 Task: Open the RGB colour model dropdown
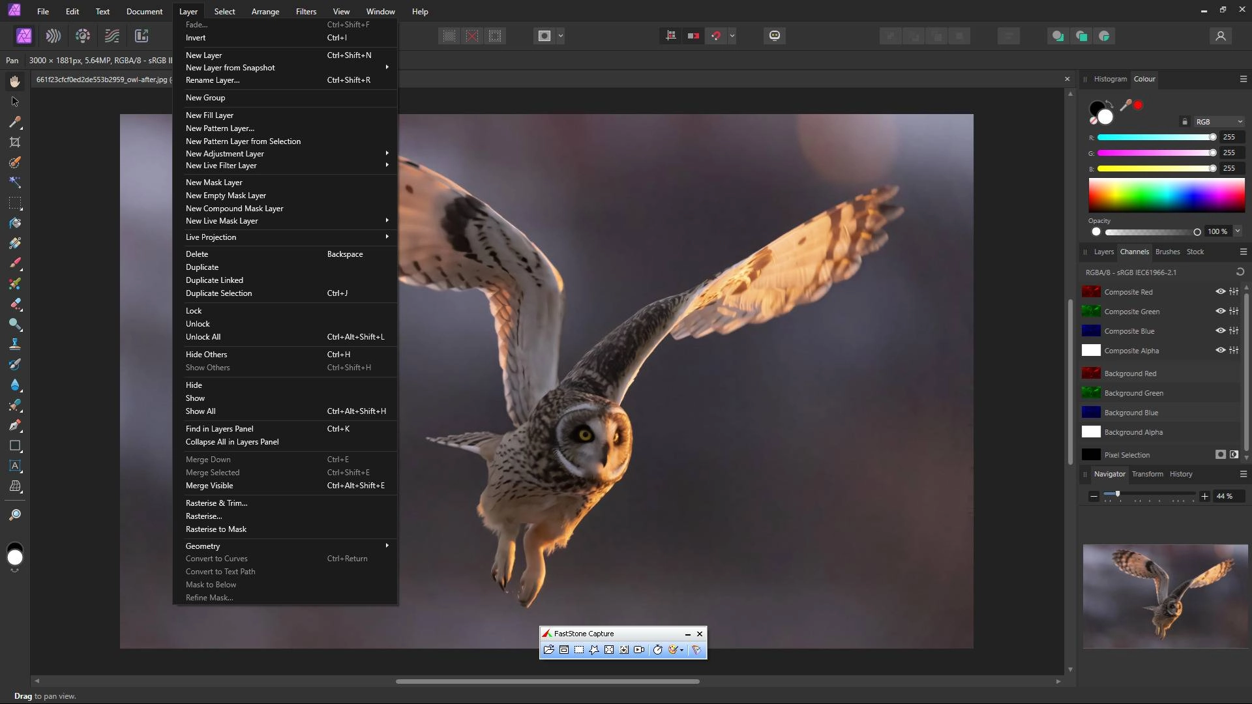(1219, 122)
